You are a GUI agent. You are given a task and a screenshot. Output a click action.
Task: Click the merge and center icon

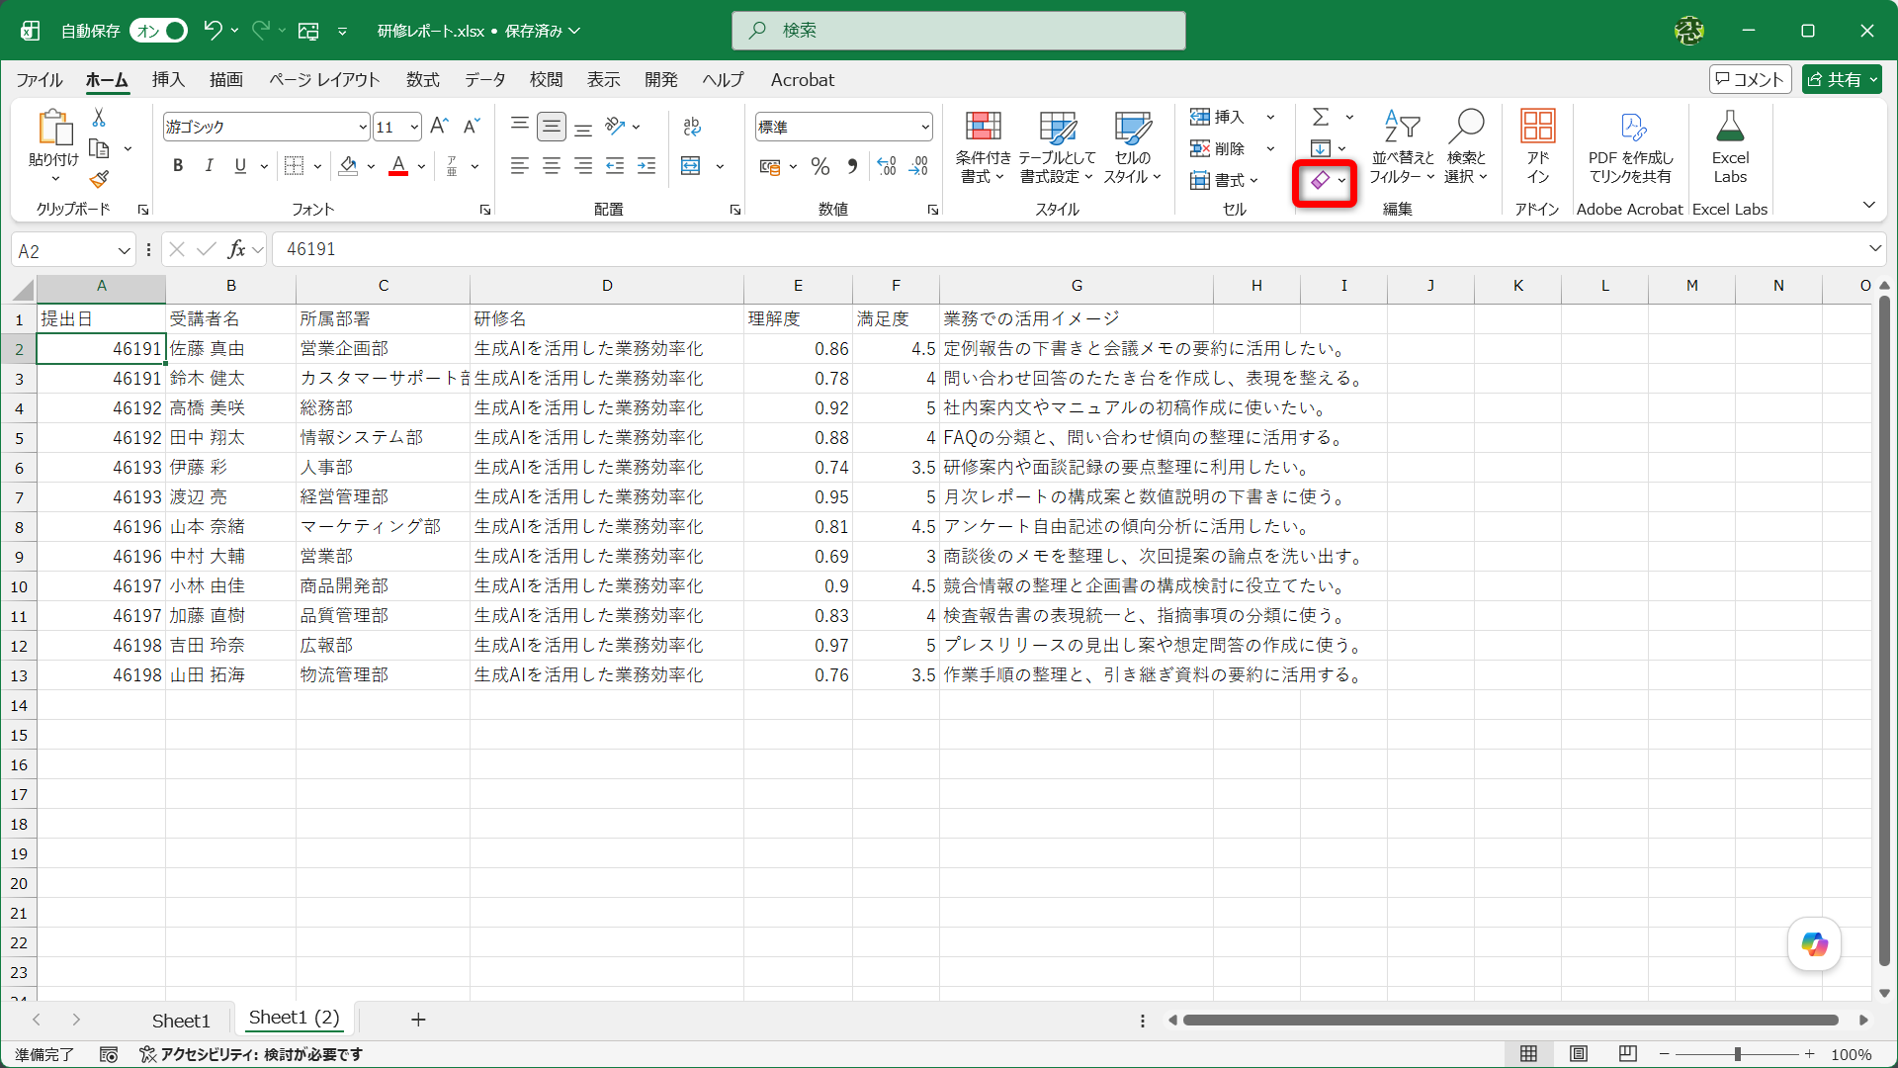pyautogui.click(x=691, y=166)
